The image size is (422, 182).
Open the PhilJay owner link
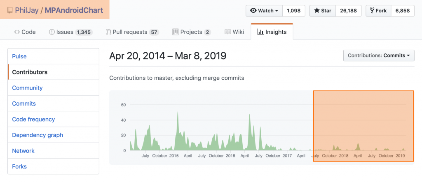click(x=27, y=10)
